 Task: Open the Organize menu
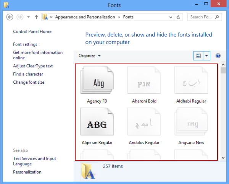pyautogui.click(x=90, y=55)
